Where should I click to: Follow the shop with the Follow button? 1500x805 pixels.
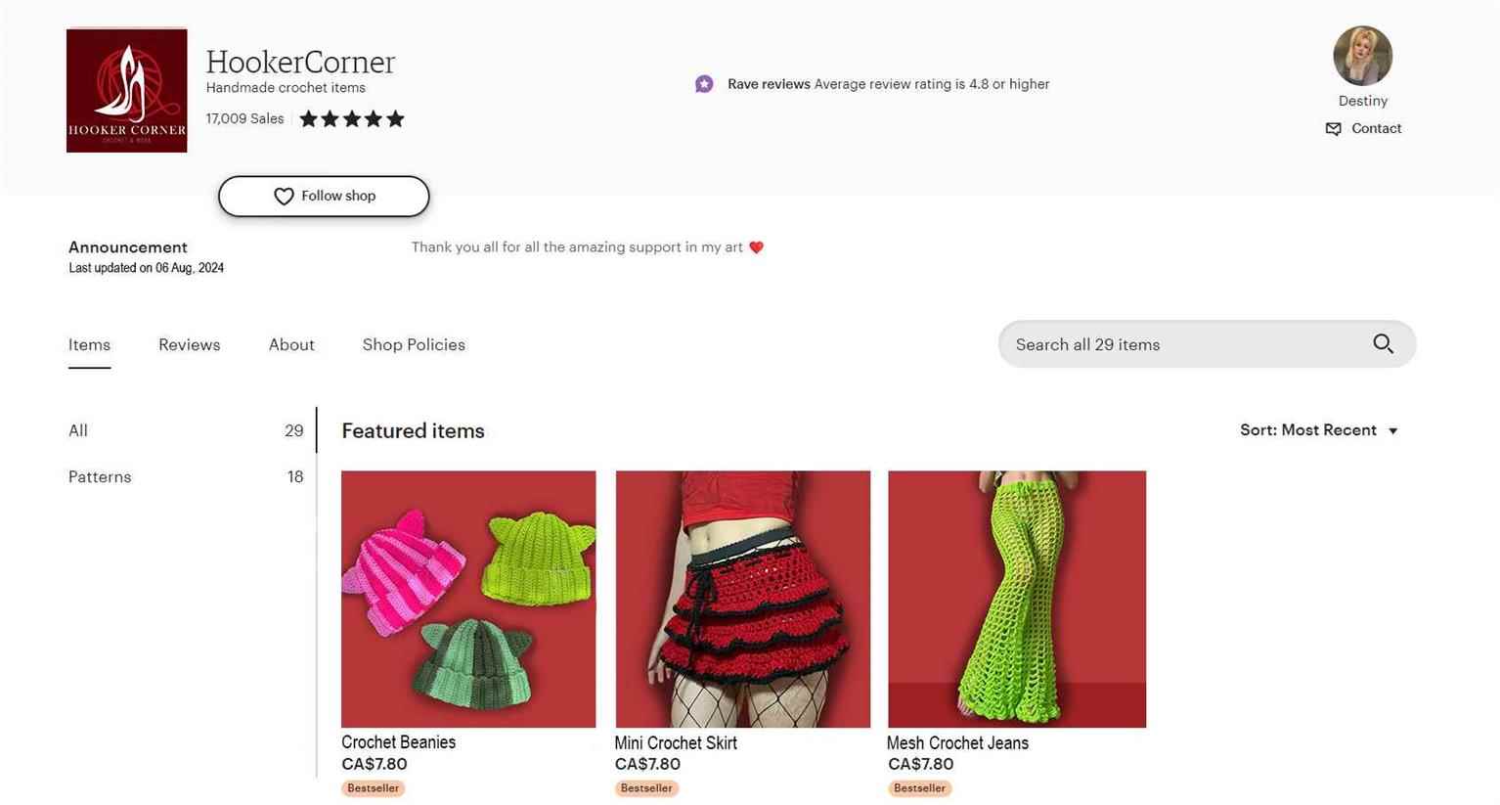pyautogui.click(x=324, y=197)
